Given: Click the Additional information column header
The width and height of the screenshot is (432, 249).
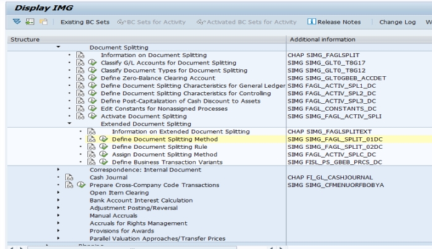Looking at the screenshot, I should [x=359, y=39].
